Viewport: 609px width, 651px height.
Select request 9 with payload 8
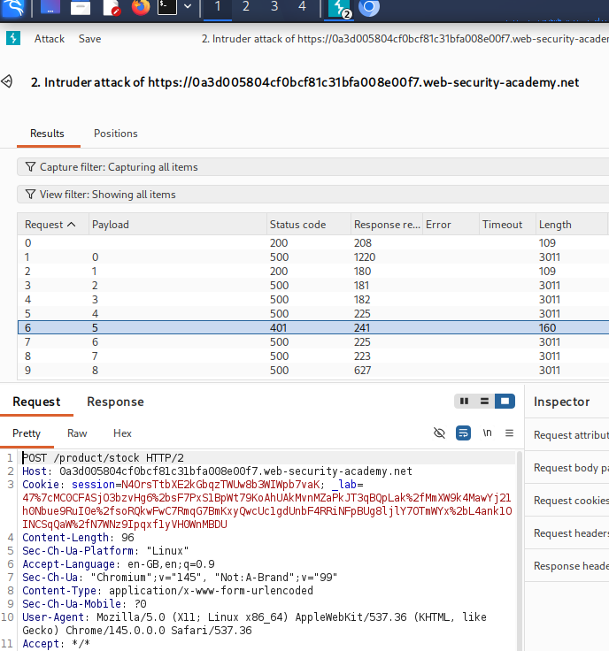point(312,370)
